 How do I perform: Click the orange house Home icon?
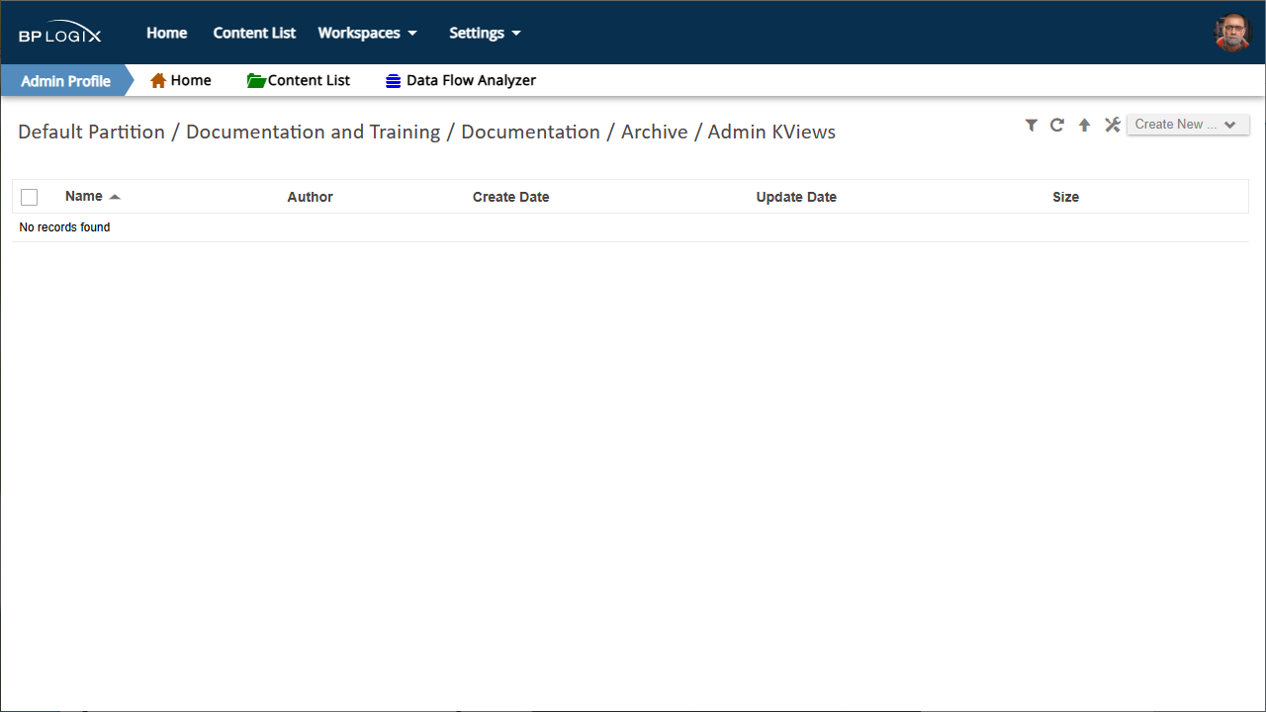(x=158, y=81)
